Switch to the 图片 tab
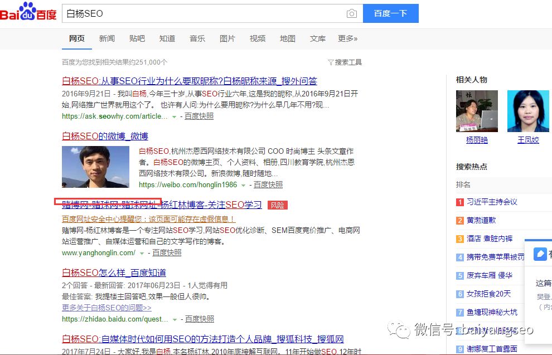The height and width of the screenshot is (355, 552). (227, 38)
